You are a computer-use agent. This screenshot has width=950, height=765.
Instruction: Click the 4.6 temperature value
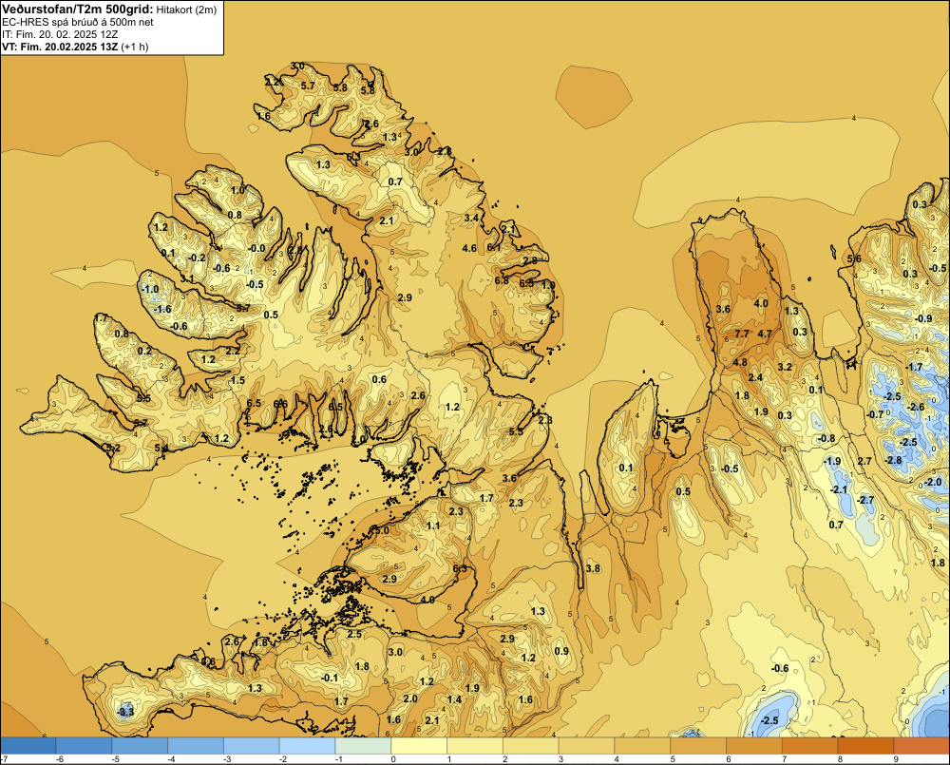[469, 248]
